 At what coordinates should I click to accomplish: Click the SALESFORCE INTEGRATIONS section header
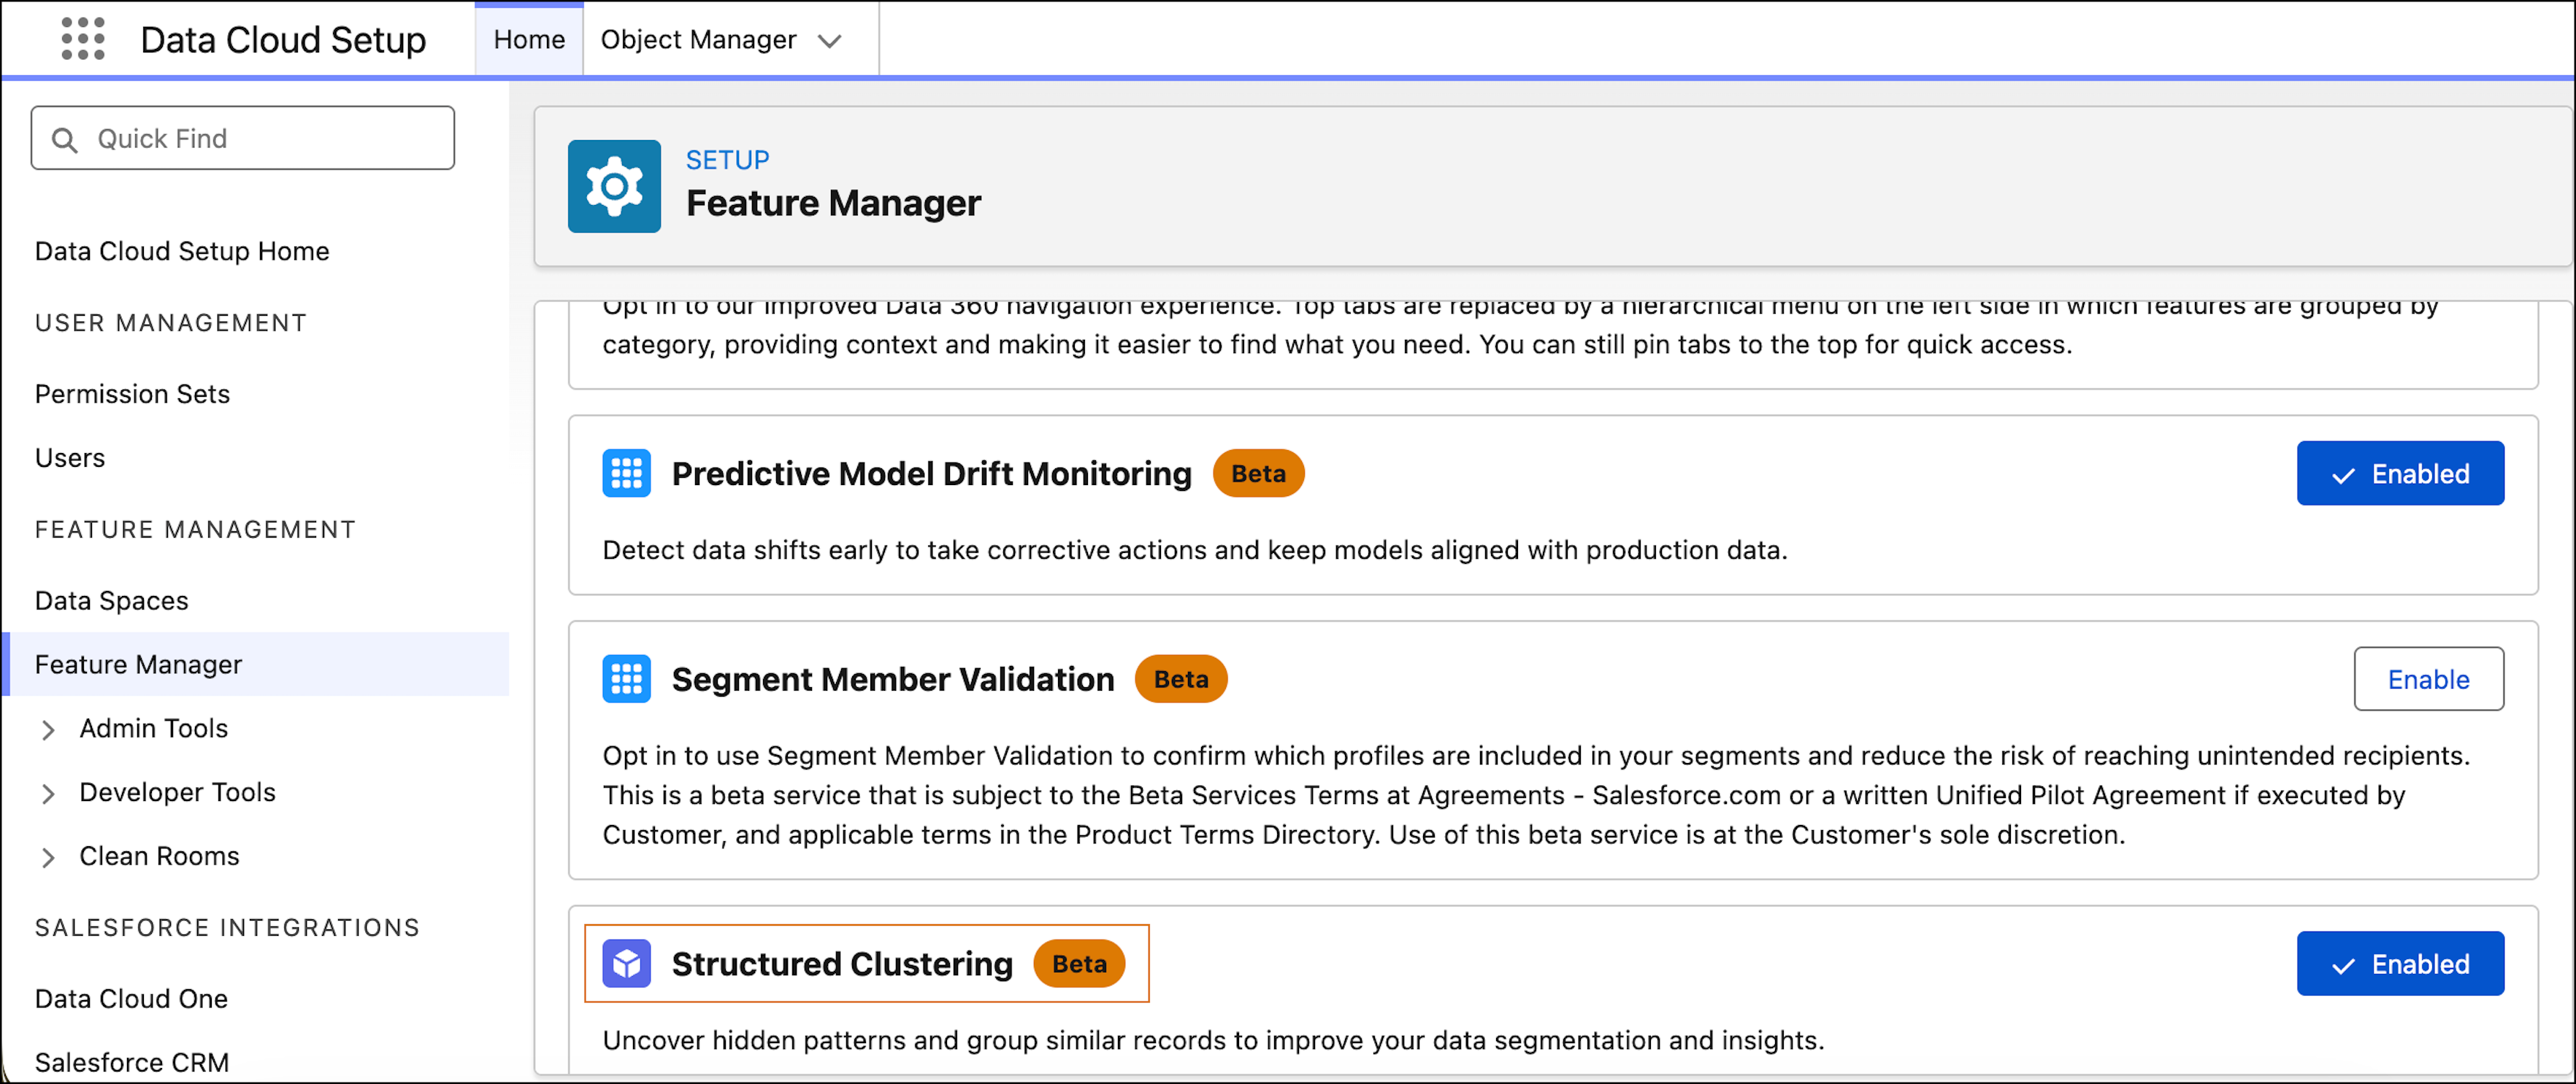(227, 928)
